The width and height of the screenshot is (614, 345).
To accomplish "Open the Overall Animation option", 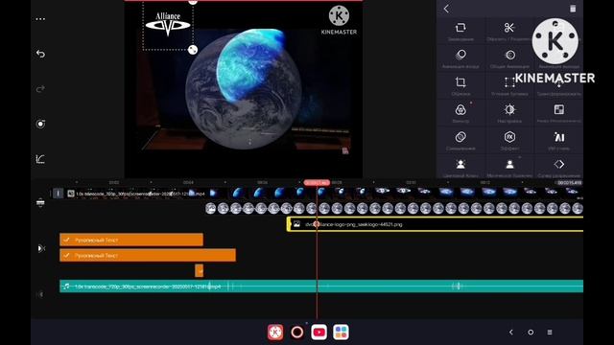I will [x=509, y=58].
